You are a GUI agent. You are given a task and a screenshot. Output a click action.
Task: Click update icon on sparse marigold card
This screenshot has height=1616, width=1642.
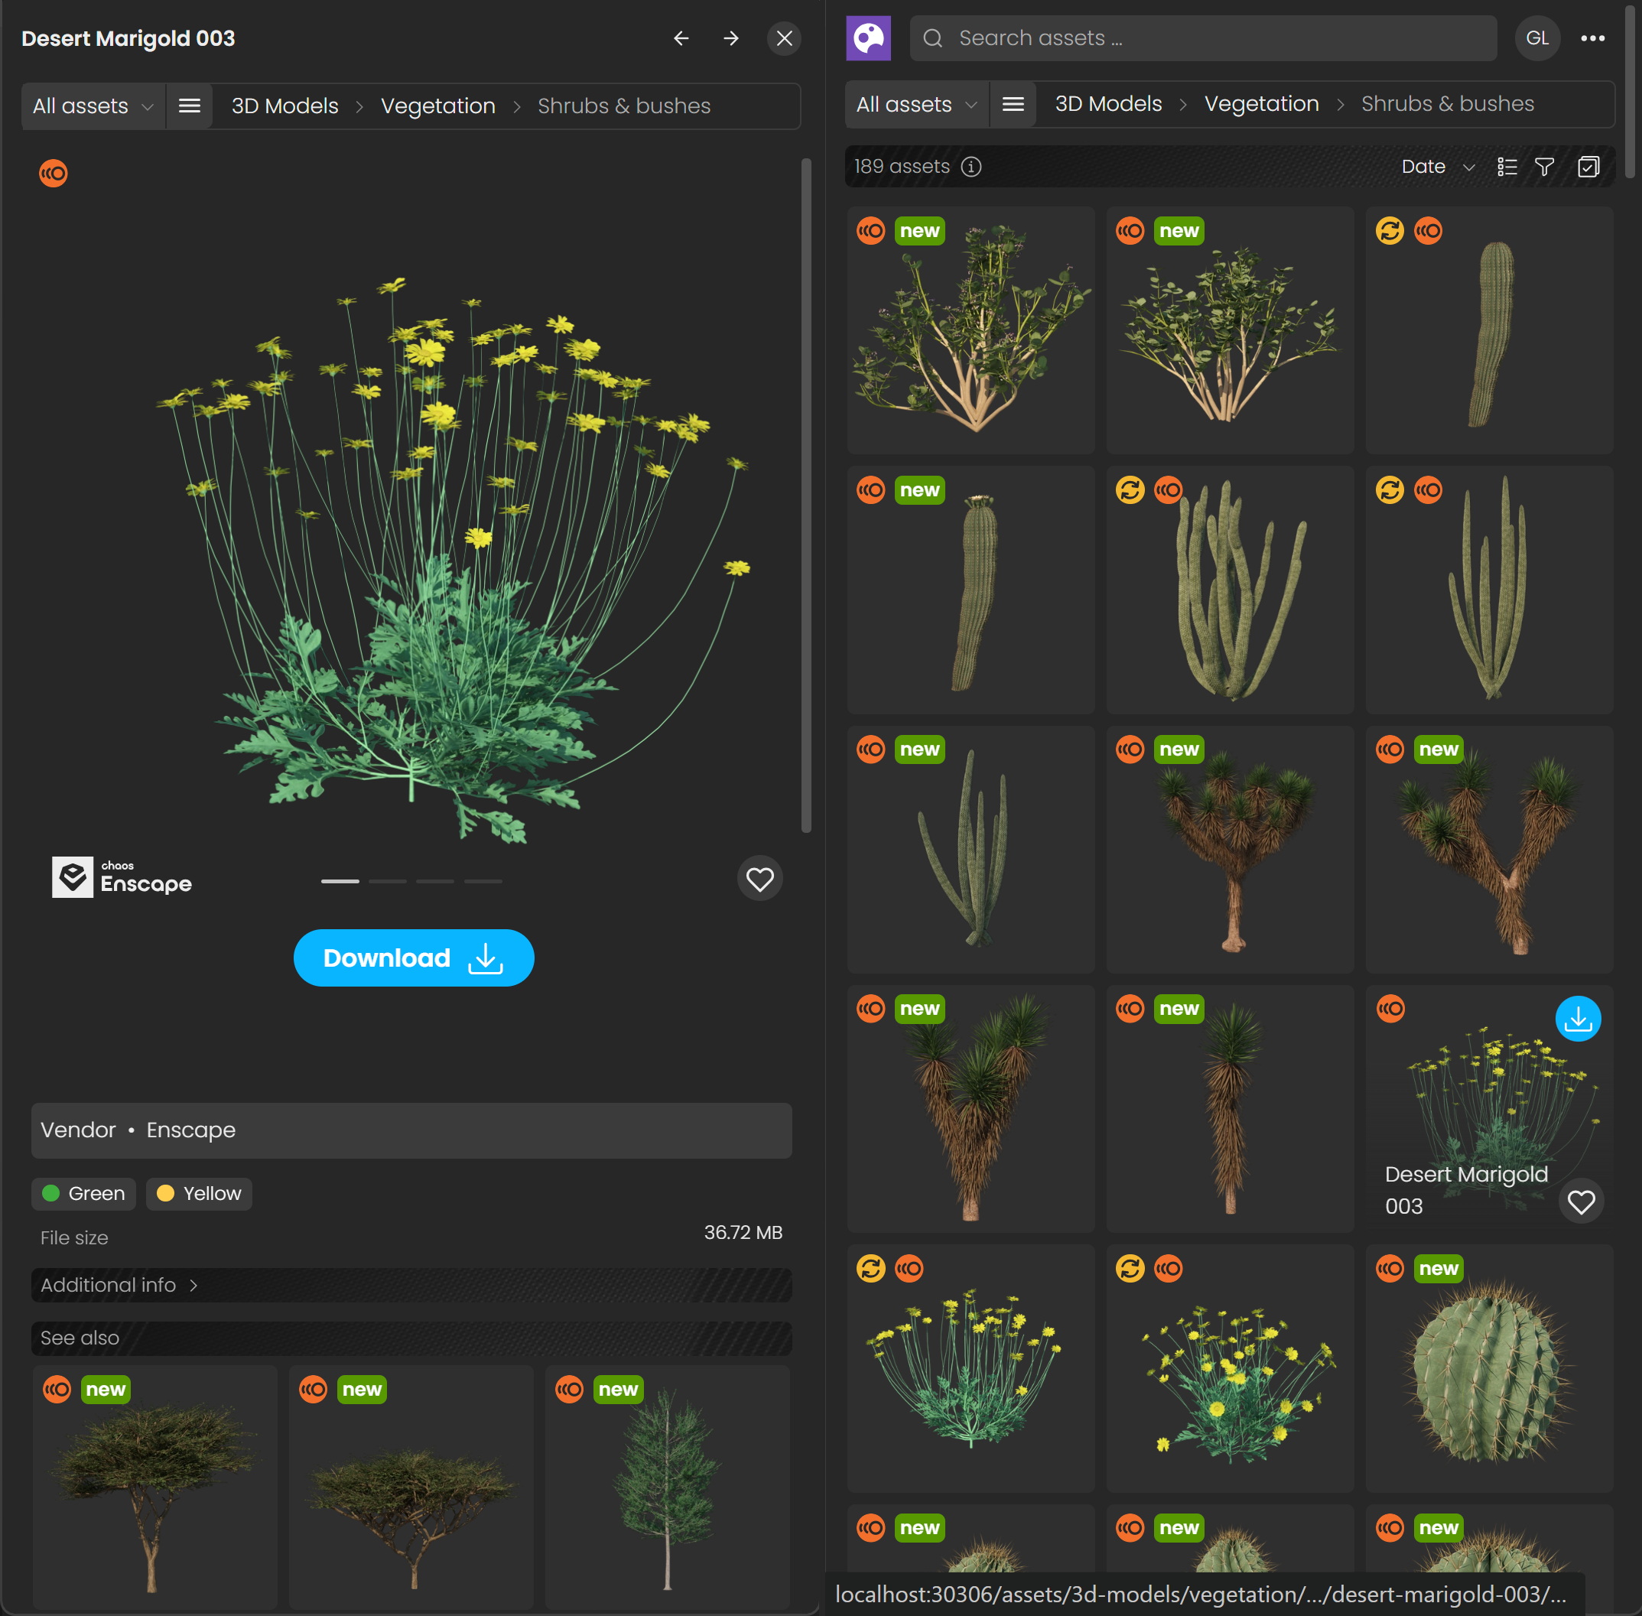tap(870, 1268)
